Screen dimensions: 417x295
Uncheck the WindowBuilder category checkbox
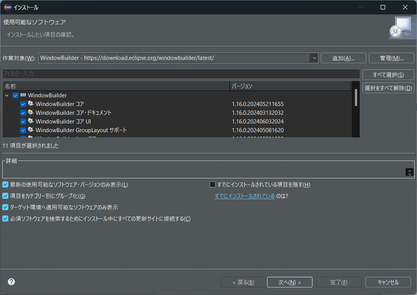tap(16, 95)
